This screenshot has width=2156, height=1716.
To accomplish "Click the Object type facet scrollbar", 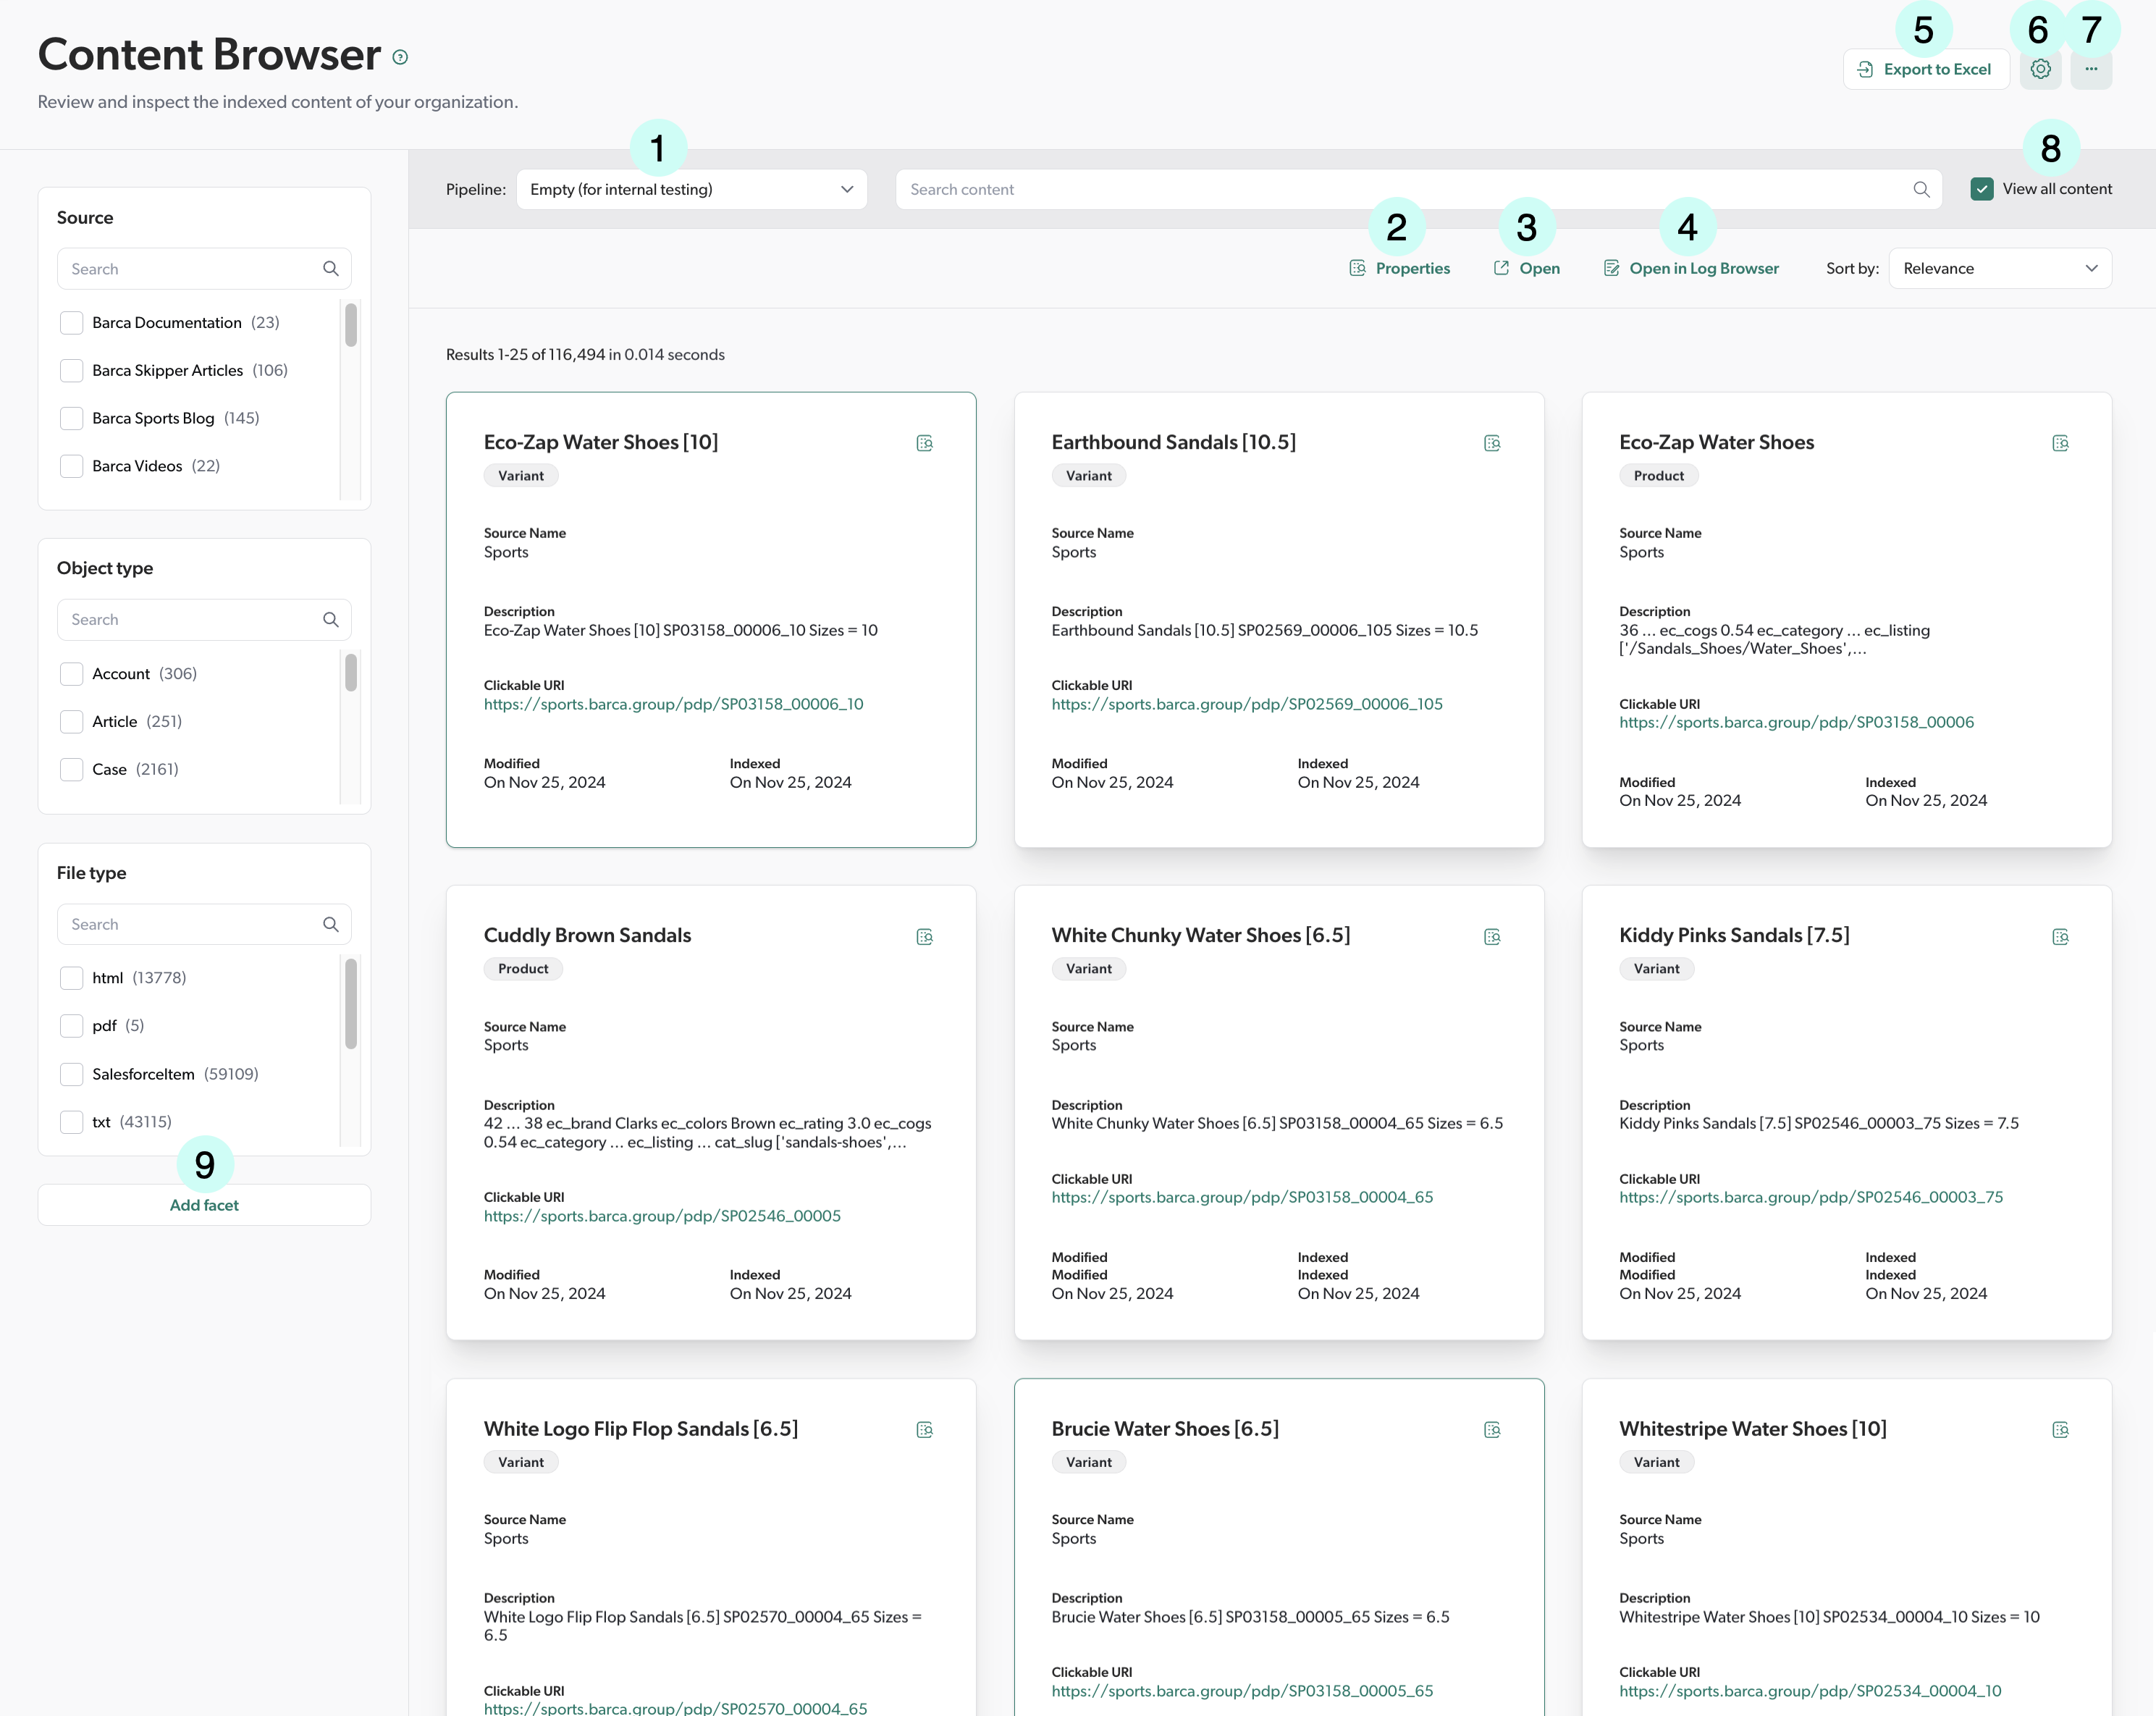I will [351, 672].
